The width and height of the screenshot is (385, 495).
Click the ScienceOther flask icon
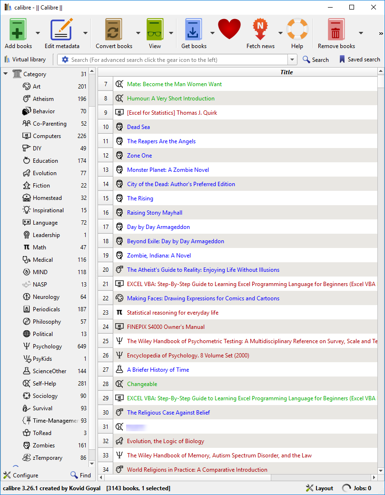point(27,371)
